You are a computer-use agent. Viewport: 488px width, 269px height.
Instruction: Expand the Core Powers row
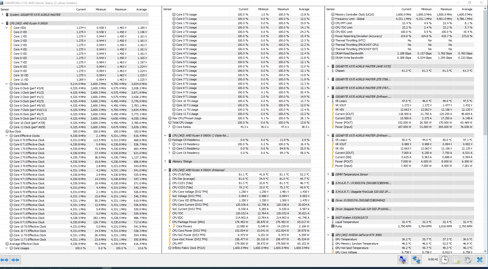point(169,226)
